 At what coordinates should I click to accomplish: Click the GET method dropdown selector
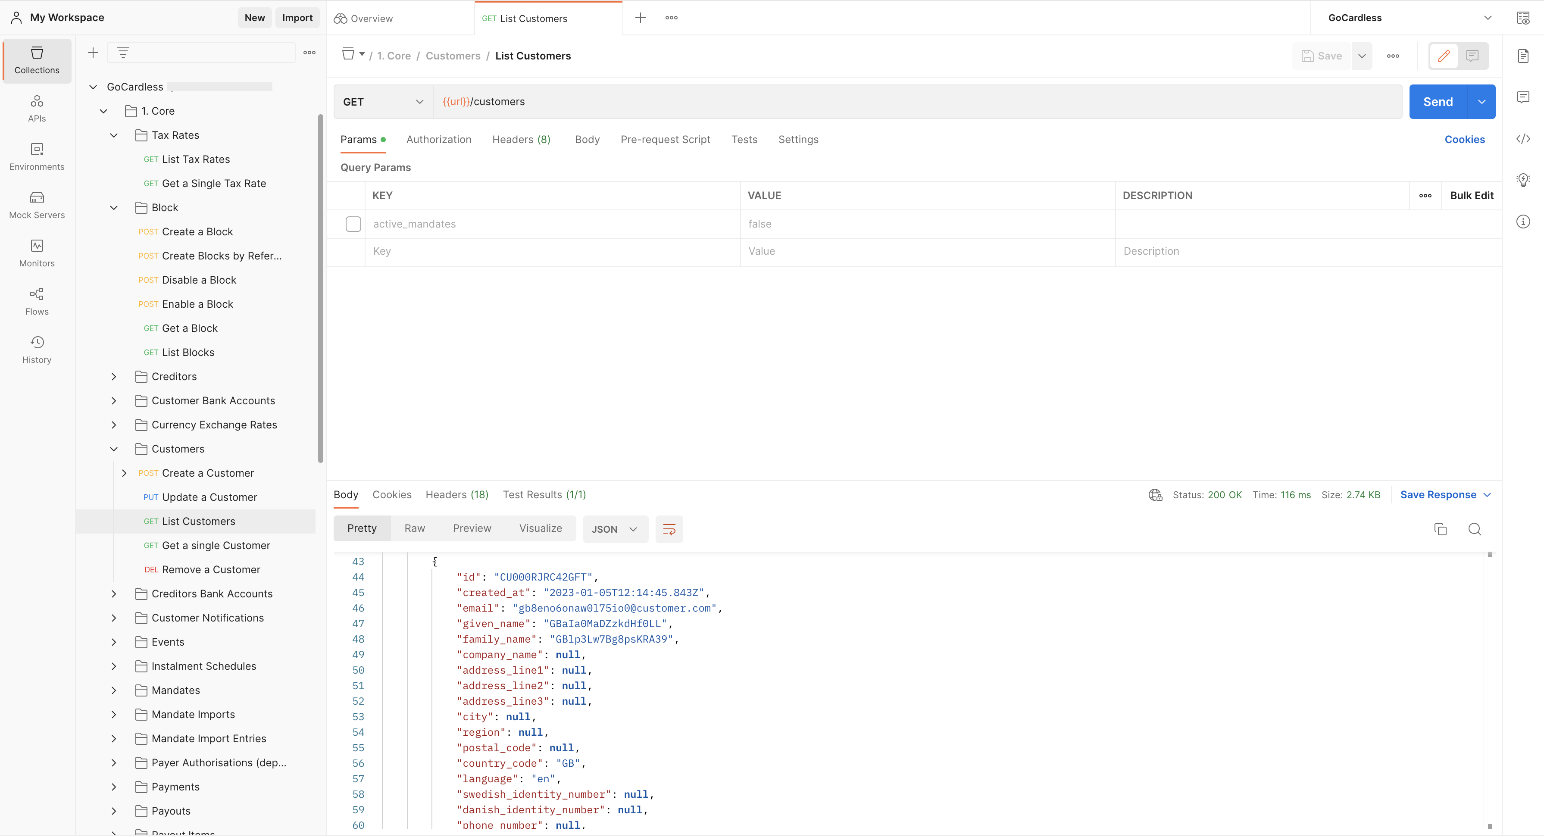[x=381, y=101]
